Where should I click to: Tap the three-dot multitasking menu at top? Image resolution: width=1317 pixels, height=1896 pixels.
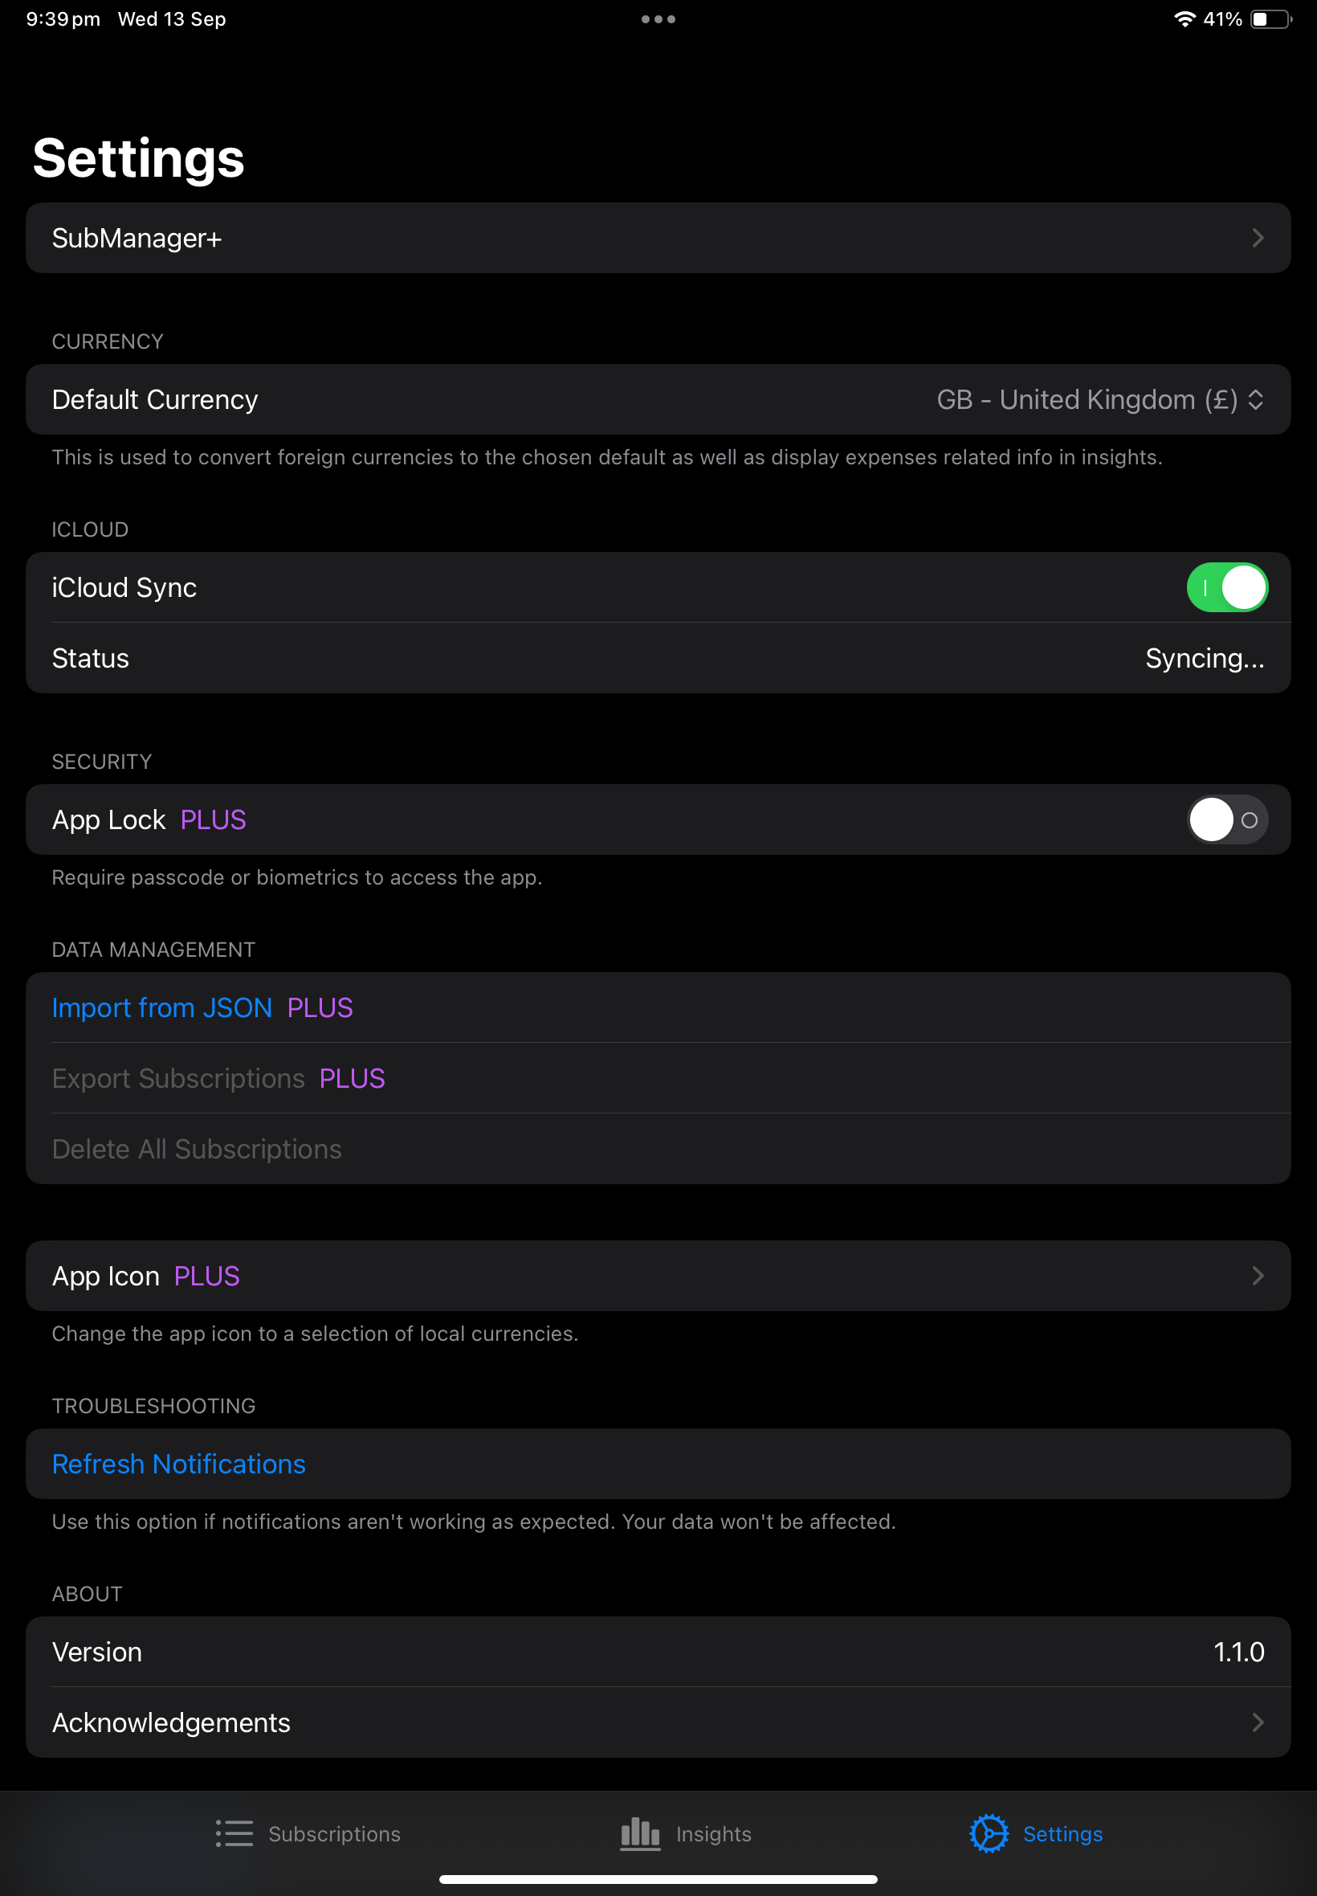pyautogui.click(x=658, y=18)
